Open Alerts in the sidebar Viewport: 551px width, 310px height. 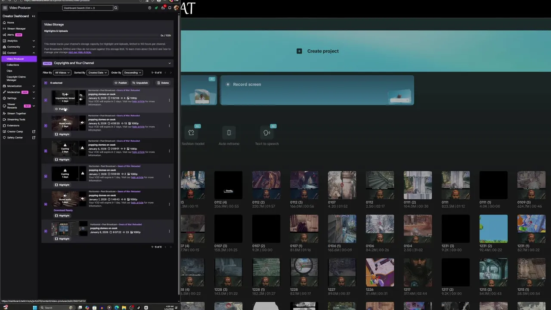pos(19,34)
